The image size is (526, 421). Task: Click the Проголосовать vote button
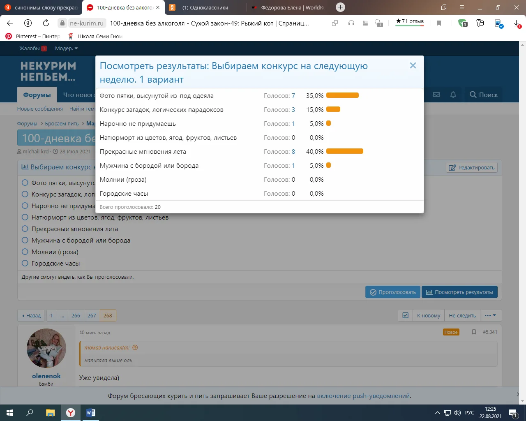coord(393,292)
